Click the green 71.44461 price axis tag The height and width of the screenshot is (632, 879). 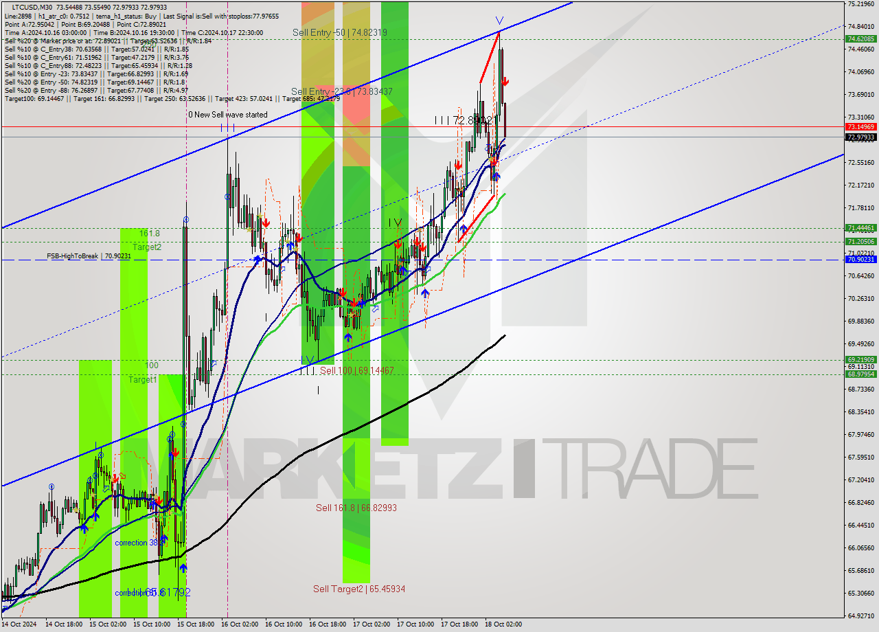[861, 228]
